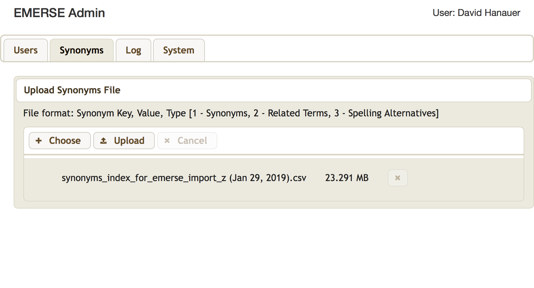Open the Users tab
The width and height of the screenshot is (534, 288).
(26, 50)
